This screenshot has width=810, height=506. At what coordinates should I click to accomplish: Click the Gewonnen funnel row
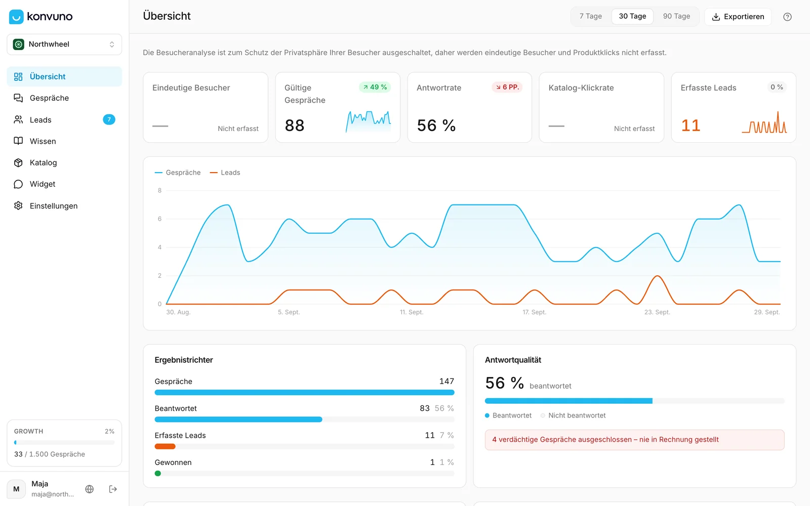click(304, 467)
